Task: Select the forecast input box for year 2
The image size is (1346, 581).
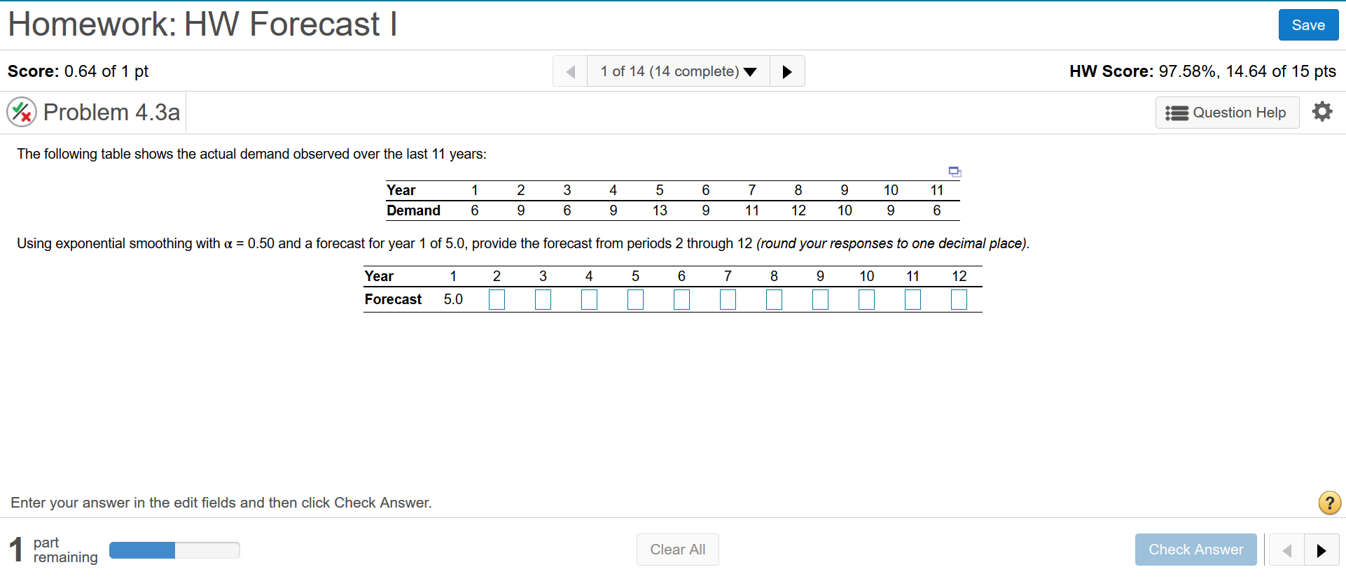Action: [497, 299]
